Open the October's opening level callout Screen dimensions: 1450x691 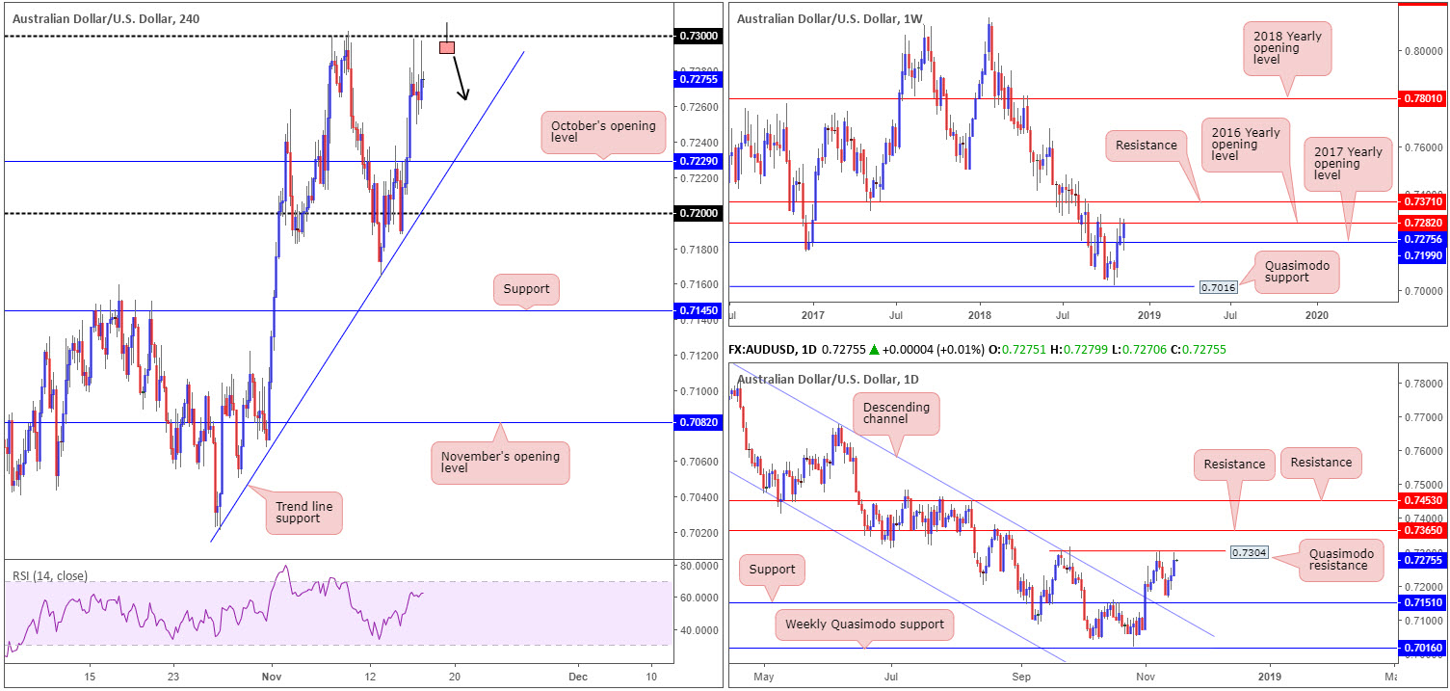coord(603,133)
